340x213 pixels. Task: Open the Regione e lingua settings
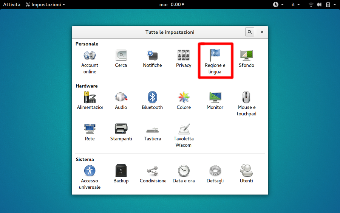click(x=215, y=61)
